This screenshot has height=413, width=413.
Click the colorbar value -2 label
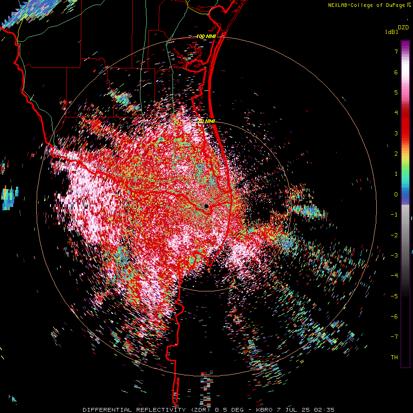[394, 235]
